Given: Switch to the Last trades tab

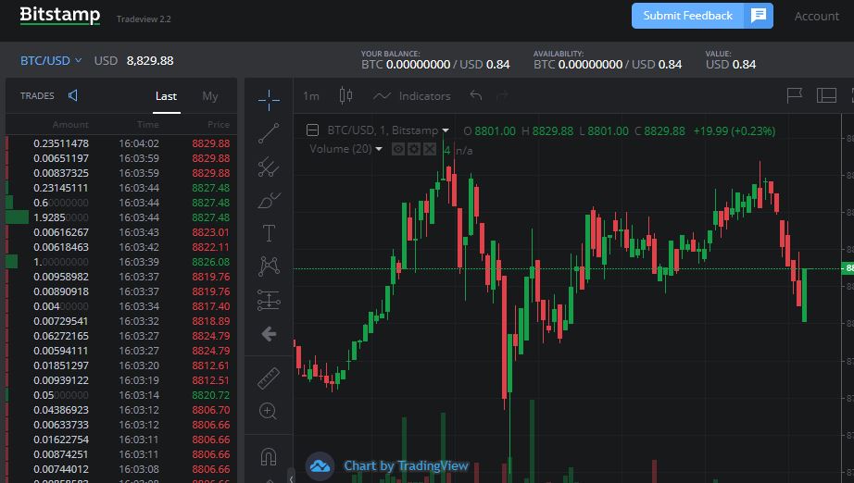Looking at the screenshot, I should (166, 96).
